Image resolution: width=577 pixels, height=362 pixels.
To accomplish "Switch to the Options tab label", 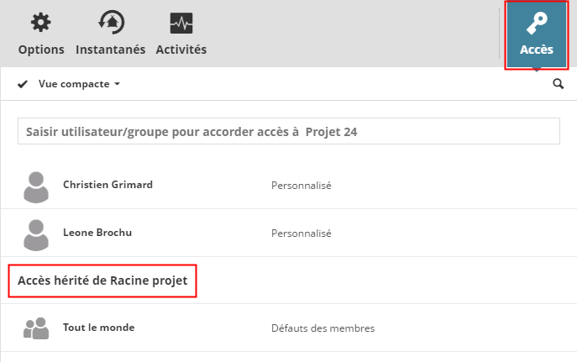I will coord(41,50).
